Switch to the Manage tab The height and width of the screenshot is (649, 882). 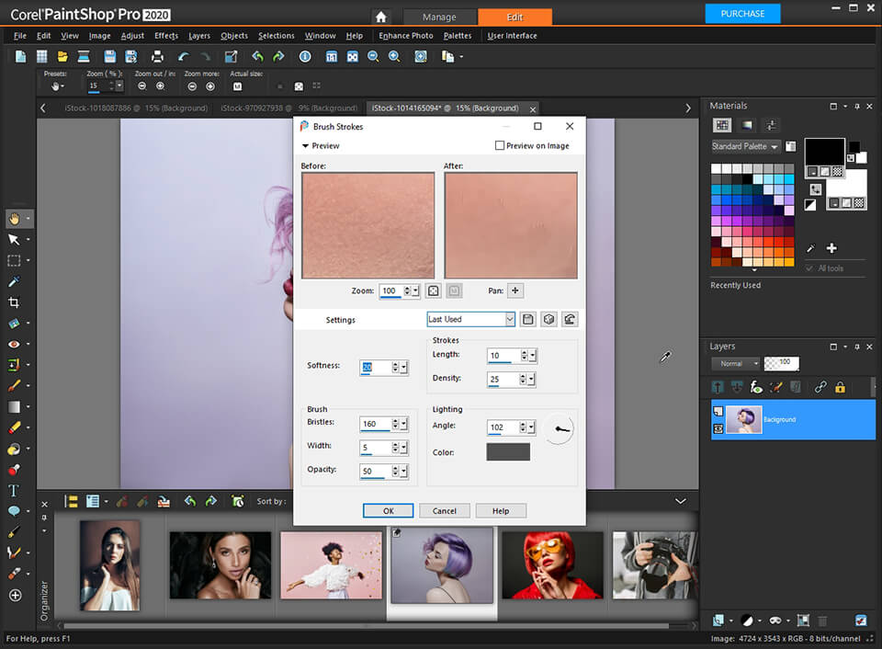point(440,16)
